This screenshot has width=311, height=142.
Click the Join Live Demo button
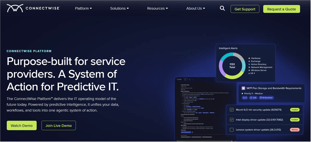point(58,126)
